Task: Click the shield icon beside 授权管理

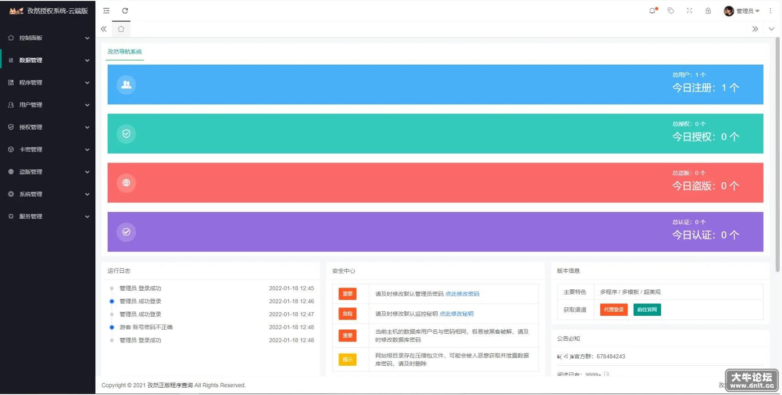Action: click(11, 127)
